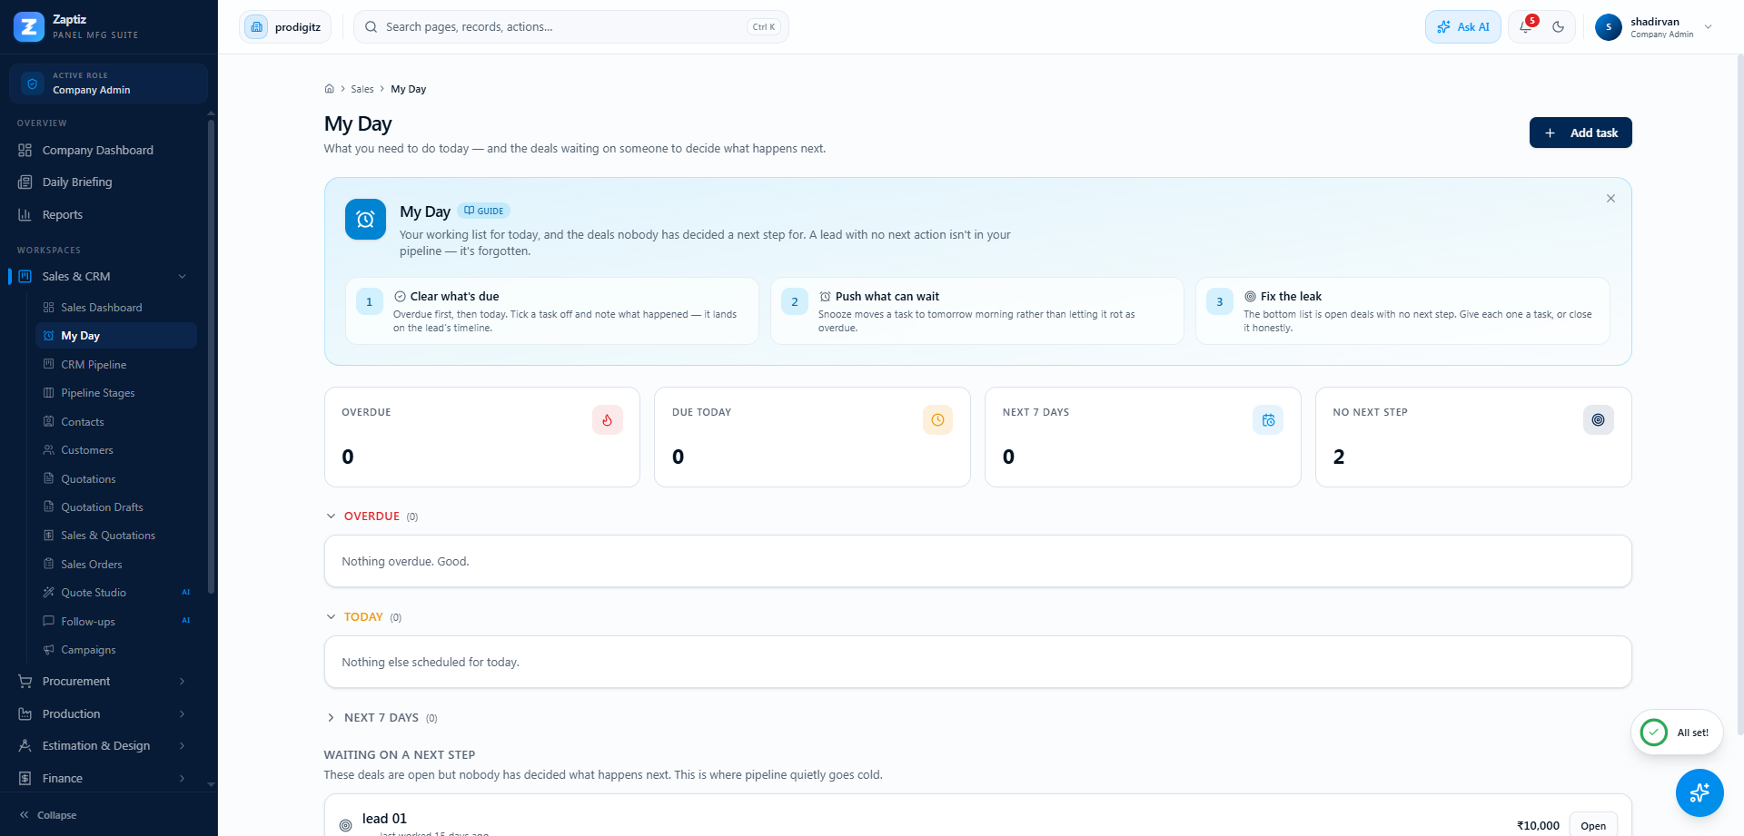This screenshot has width=1744, height=836.
Task: Collapse the Sales & CRM section
Action: click(109, 276)
